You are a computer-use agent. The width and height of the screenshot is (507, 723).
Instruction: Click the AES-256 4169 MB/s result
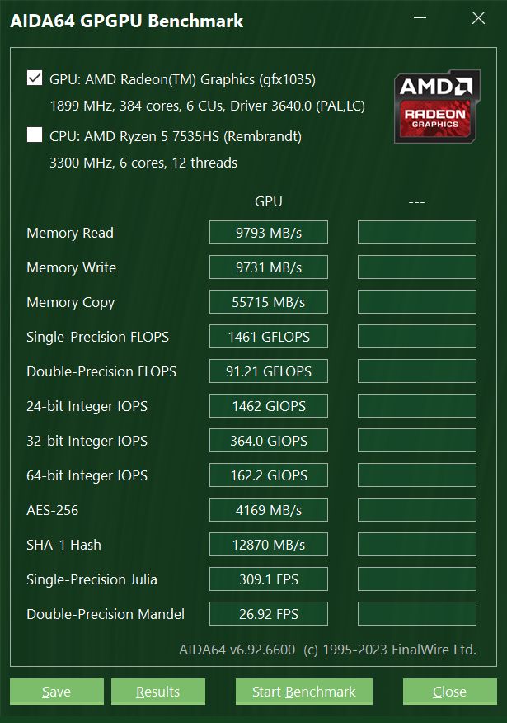pyautogui.click(x=269, y=510)
